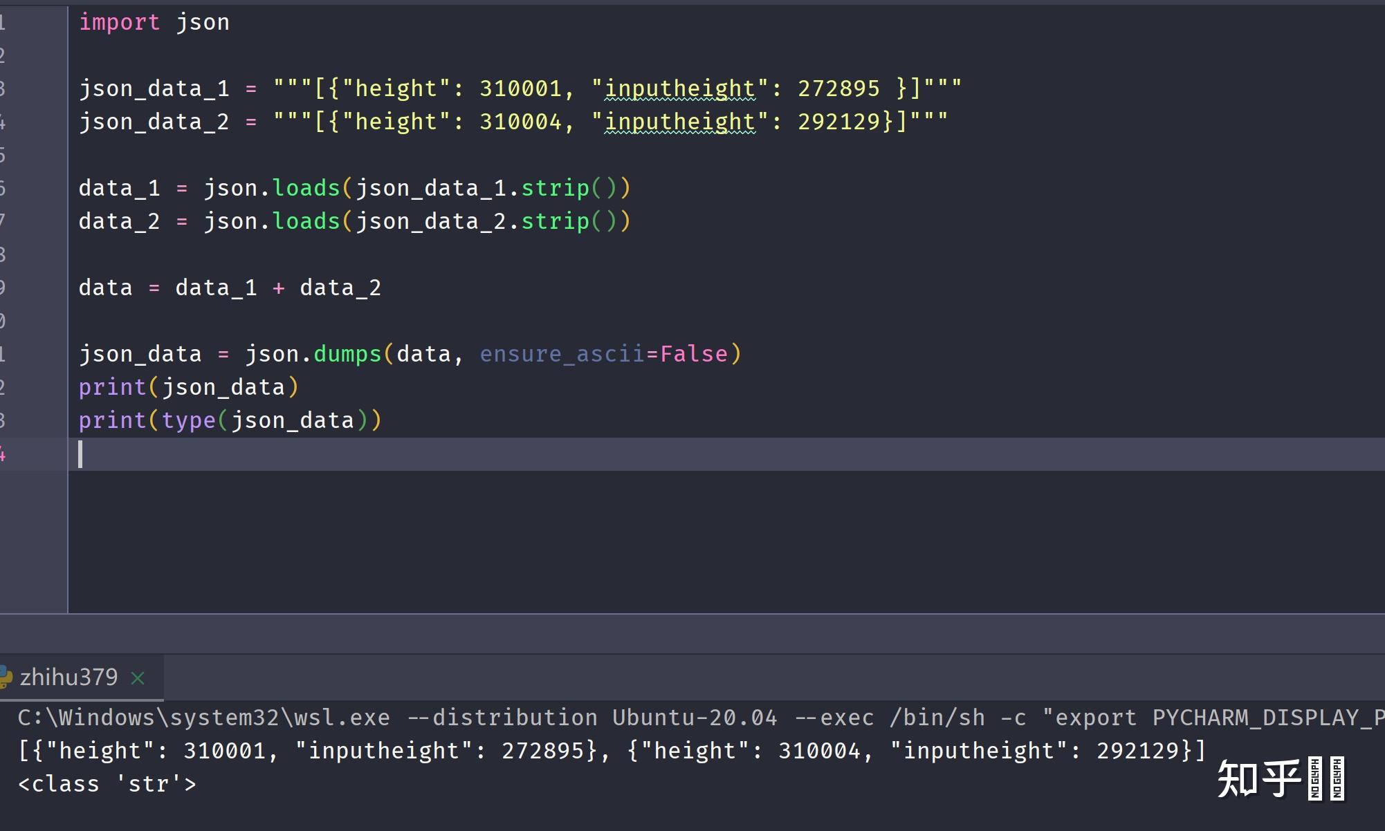The width and height of the screenshot is (1385, 831).
Task: Click the plus operator in data assignment
Action: pyautogui.click(x=278, y=288)
